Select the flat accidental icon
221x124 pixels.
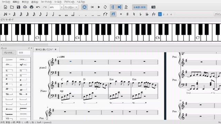tap(141, 14)
